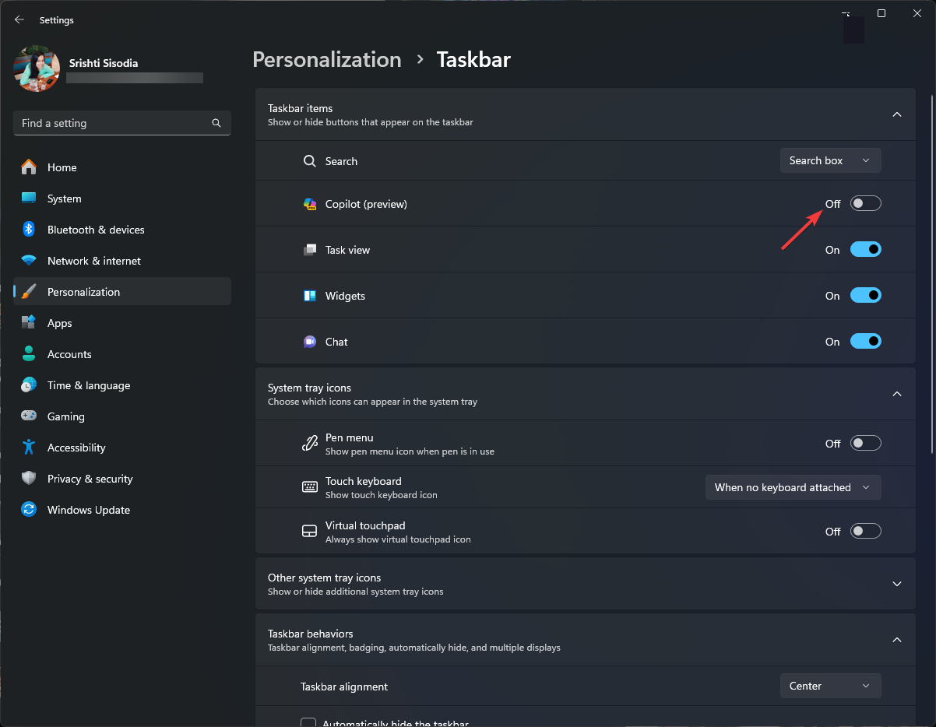Click the Bluetooth & devices icon
The height and width of the screenshot is (727, 936).
29,230
